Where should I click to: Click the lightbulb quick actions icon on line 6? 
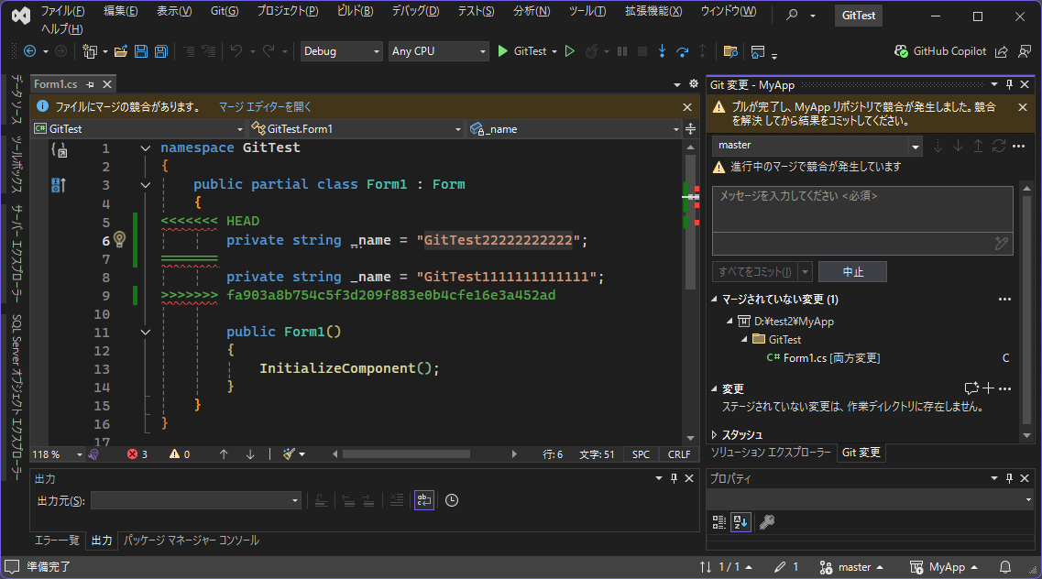[118, 240]
